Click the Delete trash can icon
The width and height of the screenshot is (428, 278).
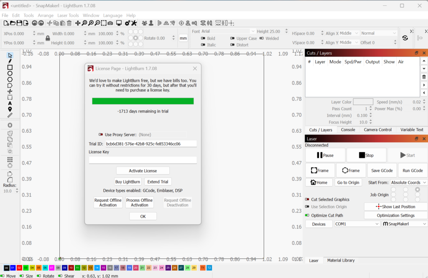(69, 23)
